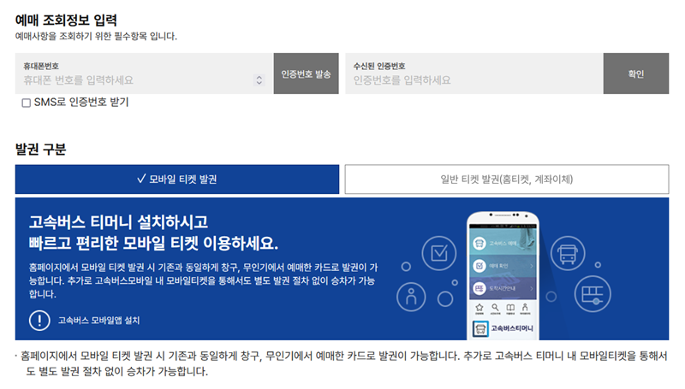This screenshot has height=389, width=685.
Task: Click the 예매 조회정보 입력 heading
Action: pos(66,20)
